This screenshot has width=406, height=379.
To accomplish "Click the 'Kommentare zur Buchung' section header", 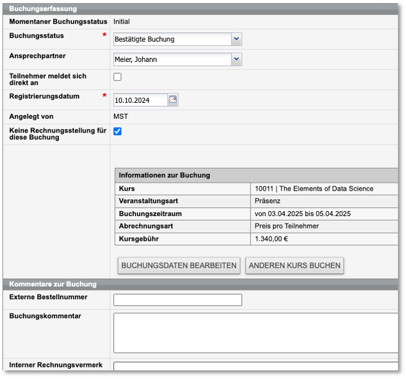I will (53, 284).
